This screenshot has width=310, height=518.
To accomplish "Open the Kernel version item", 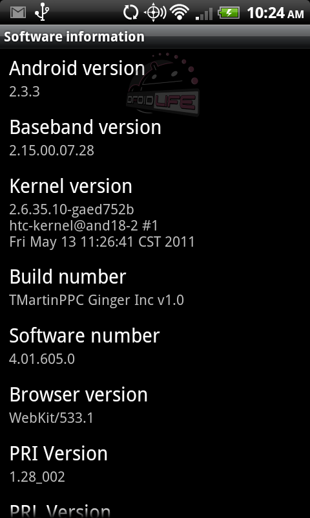I will 155,213.
